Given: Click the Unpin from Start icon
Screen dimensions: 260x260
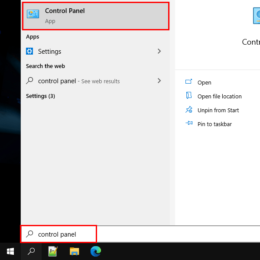Looking at the screenshot, I should [189, 110].
